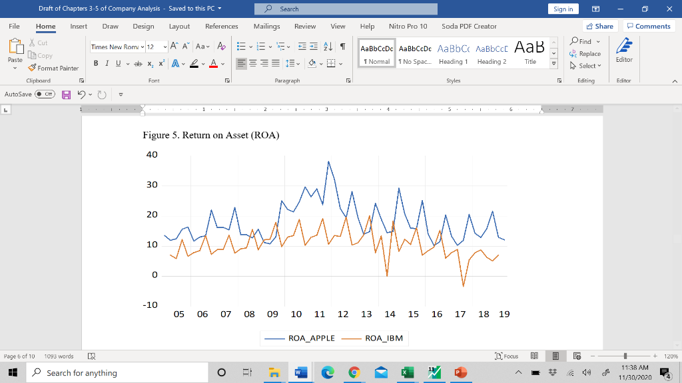Open the Font Color dropdown arrow

coord(222,63)
